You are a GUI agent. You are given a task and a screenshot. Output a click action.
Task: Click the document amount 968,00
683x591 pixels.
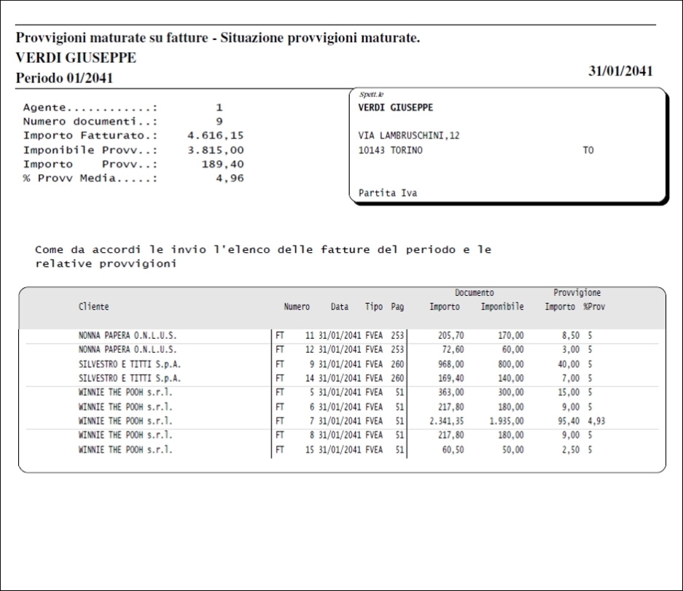[x=450, y=364]
